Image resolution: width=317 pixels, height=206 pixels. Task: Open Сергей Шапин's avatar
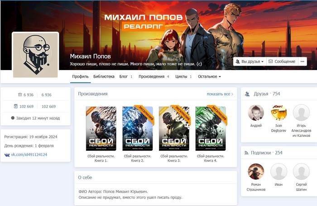click(x=301, y=172)
